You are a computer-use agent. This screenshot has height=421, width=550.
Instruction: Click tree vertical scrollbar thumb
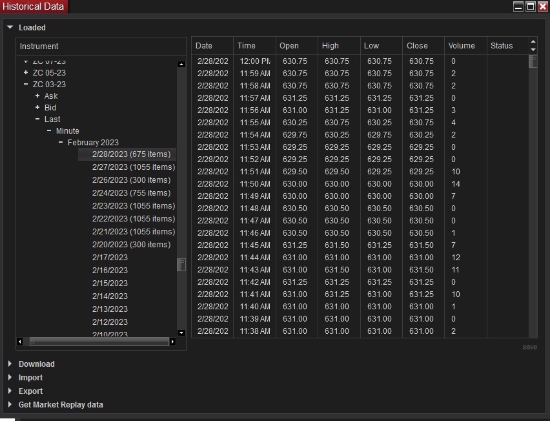point(181,265)
